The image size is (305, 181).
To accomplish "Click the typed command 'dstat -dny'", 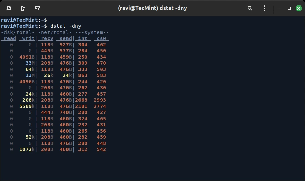I will 66,26.
